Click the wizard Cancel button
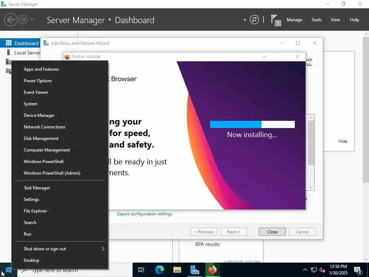The height and width of the screenshot is (277, 369). pos(302,232)
